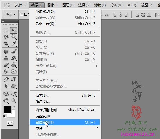Image resolution: width=160 pixels, height=139 pixels.
Task: Click align left edges icon in options bar
Action: 115,15
